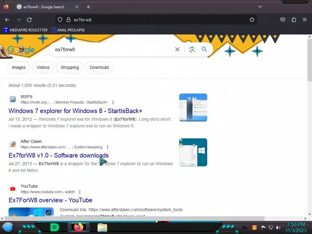Click the scroll down arrow of page

click(x=310, y=214)
